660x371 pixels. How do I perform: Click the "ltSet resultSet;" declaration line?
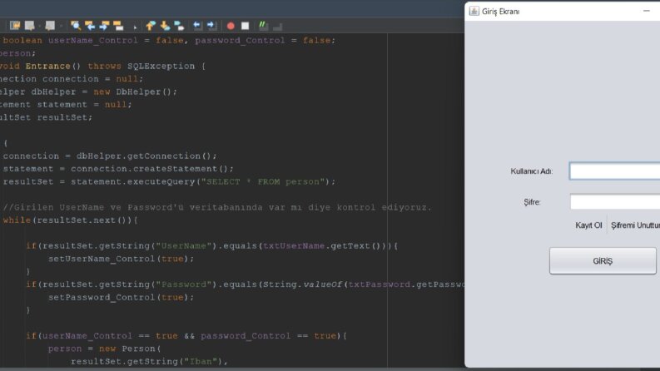[x=46, y=117]
